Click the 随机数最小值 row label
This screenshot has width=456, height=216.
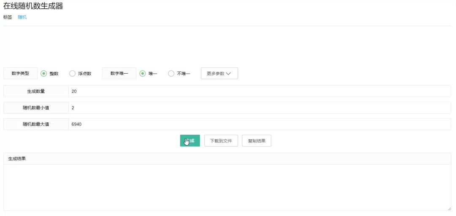tap(36, 108)
